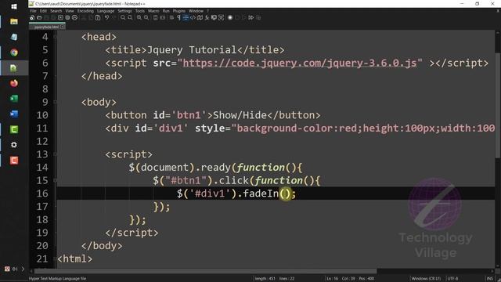Toggle synchronized vertical scrolling icon
The image size is (501, 282).
155,17
